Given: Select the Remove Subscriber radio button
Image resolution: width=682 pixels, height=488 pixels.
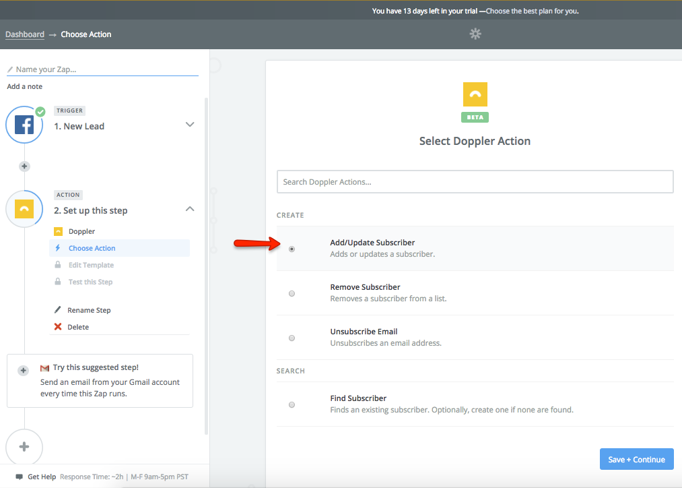Looking at the screenshot, I should point(292,293).
